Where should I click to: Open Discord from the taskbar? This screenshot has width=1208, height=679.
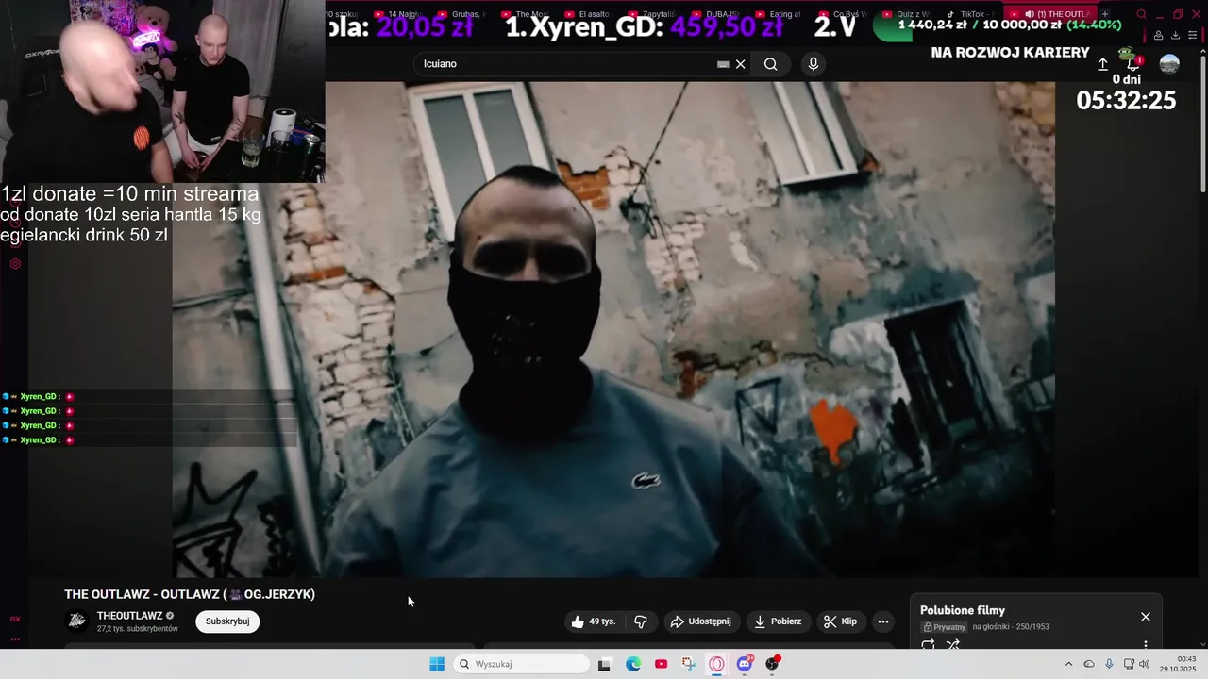[x=745, y=664]
